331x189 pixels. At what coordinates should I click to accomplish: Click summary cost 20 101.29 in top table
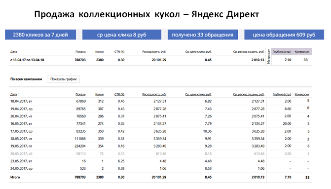coord(159,60)
